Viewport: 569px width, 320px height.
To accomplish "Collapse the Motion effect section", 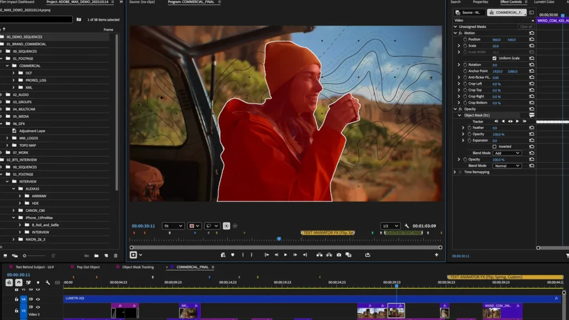I will pos(456,33).
